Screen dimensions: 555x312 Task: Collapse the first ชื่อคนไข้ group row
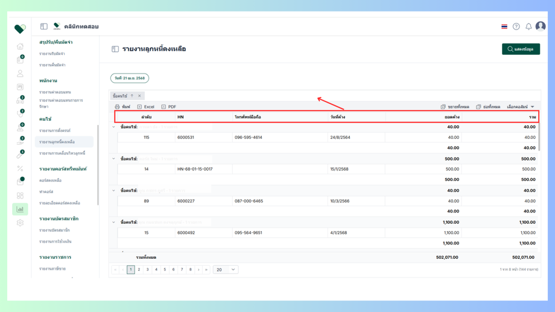113,127
